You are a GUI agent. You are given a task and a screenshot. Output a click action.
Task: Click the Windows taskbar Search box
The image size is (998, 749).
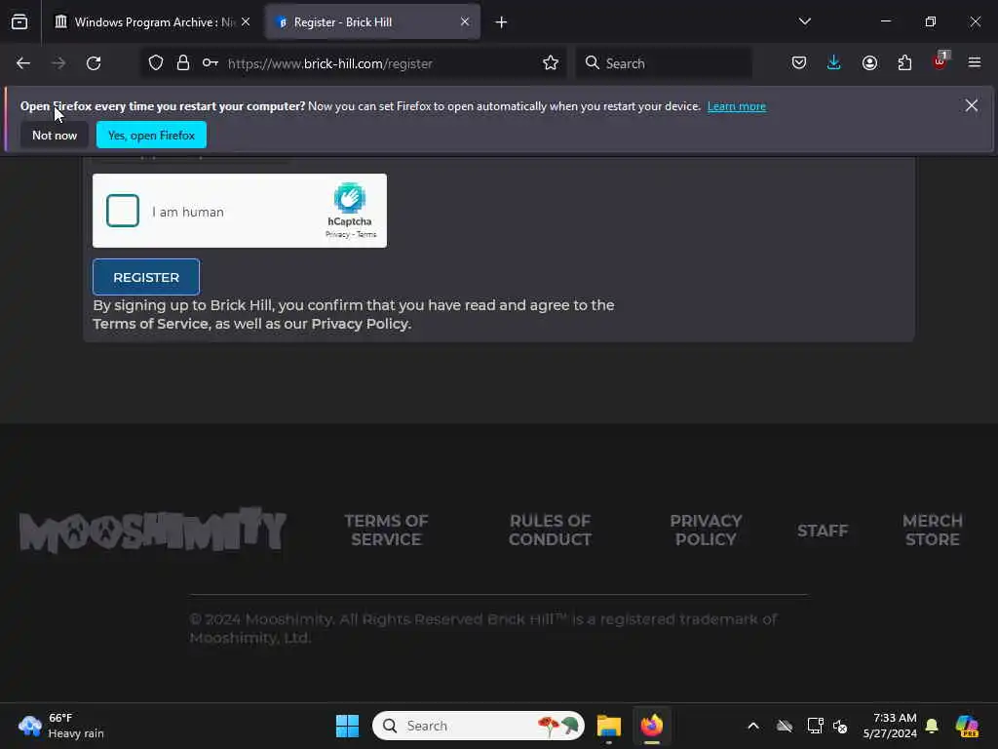coord(478,726)
